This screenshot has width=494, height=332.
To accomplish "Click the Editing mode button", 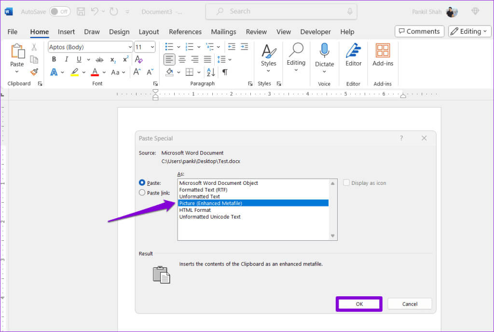I will (469, 31).
